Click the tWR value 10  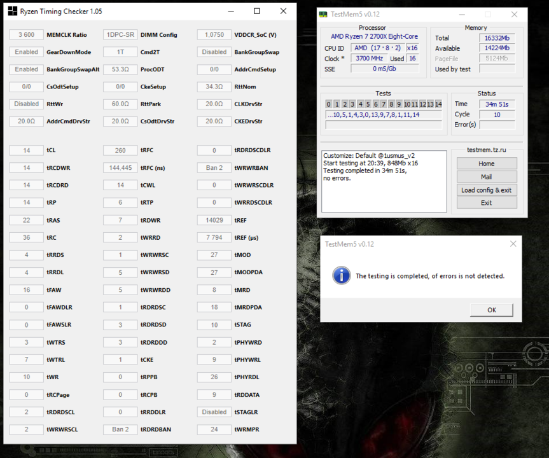(27, 377)
